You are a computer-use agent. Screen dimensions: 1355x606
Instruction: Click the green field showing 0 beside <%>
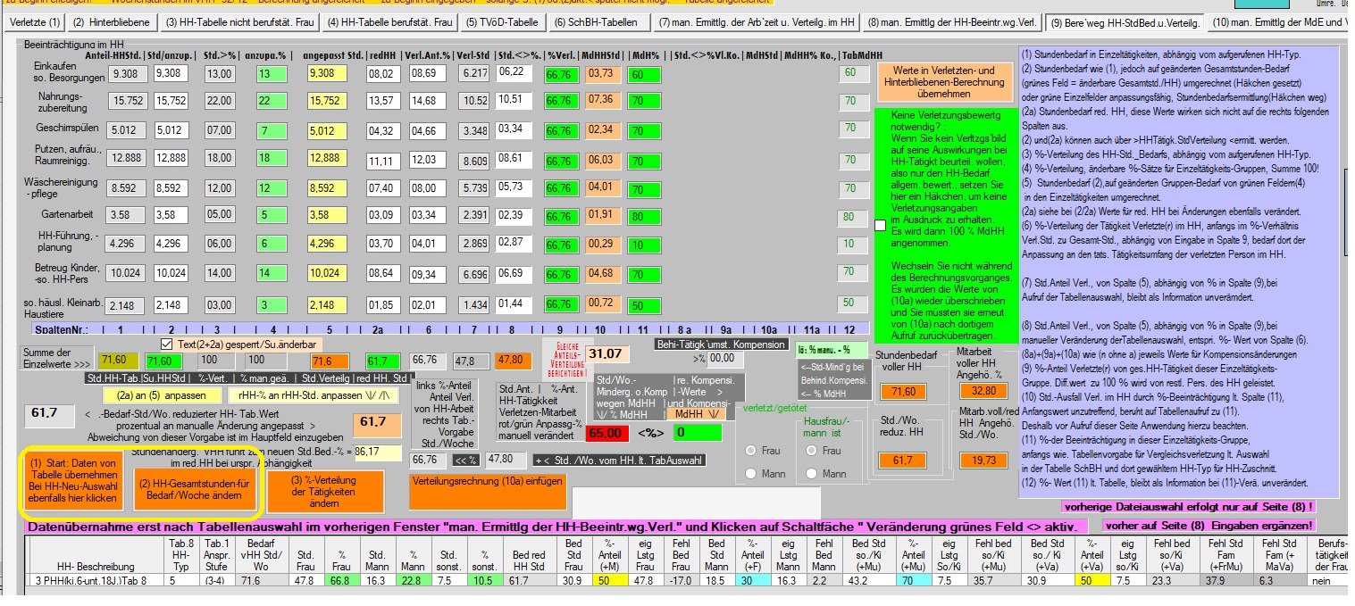pyautogui.click(x=698, y=433)
